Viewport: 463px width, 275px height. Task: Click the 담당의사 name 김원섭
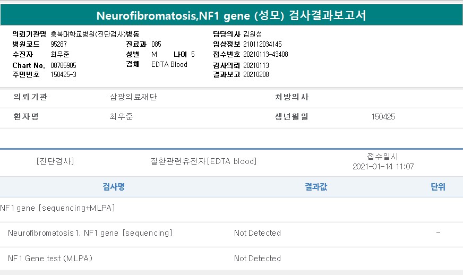pyautogui.click(x=253, y=34)
